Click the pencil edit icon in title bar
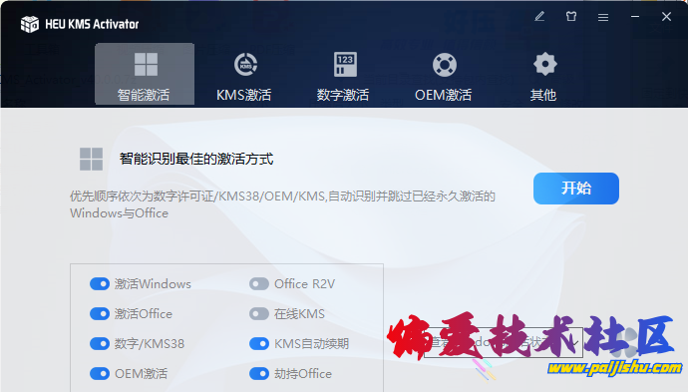Image resolution: width=688 pixels, height=392 pixels. [x=539, y=17]
